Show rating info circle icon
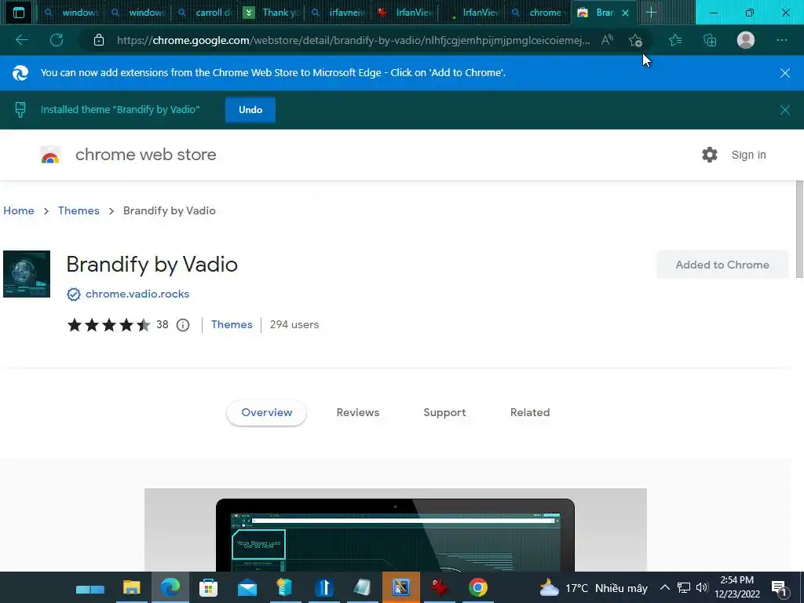The height and width of the screenshot is (603, 804). [183, 325]
